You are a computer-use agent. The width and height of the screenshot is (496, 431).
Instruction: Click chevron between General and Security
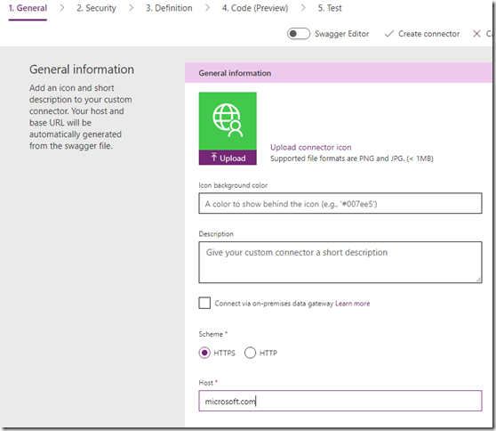coord(62,8)
